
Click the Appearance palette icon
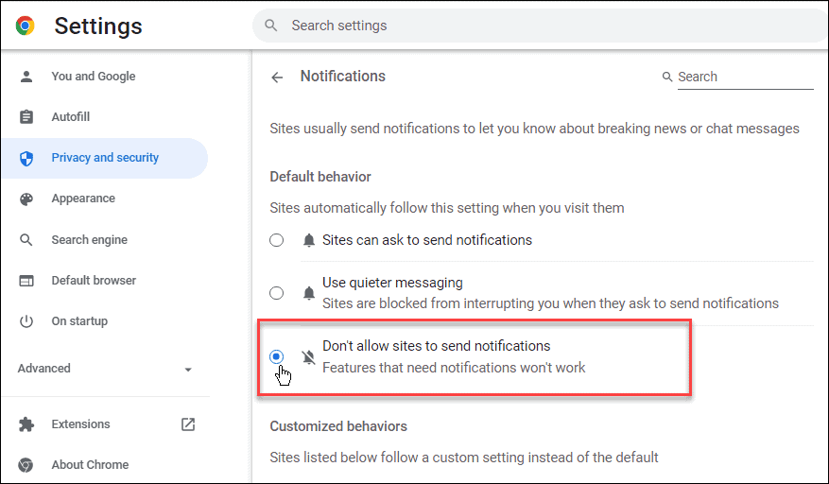pos(26,199)
